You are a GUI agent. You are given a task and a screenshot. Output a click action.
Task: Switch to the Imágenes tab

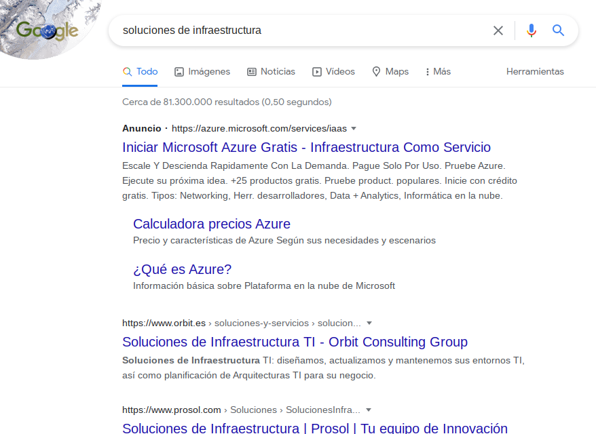tap(202, 72)
